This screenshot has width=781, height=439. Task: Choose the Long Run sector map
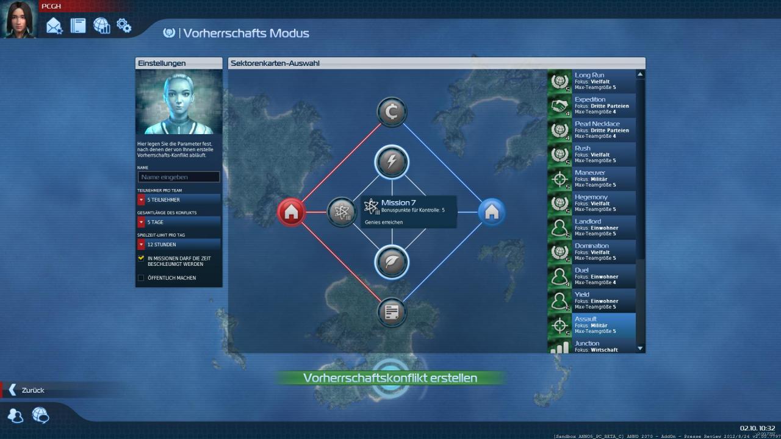point(592,81)
